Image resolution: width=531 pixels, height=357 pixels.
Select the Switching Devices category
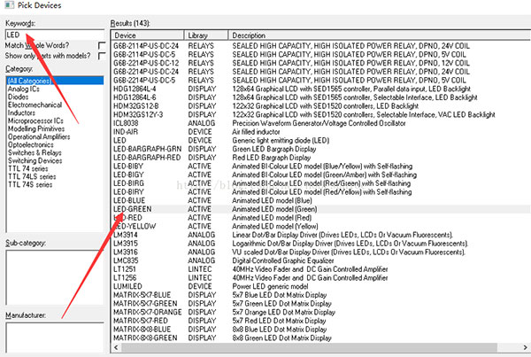click(35, 160)
